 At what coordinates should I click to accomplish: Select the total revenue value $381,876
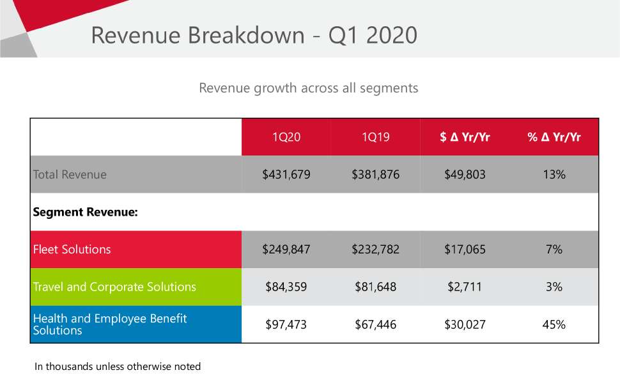[x=375, y=175]
